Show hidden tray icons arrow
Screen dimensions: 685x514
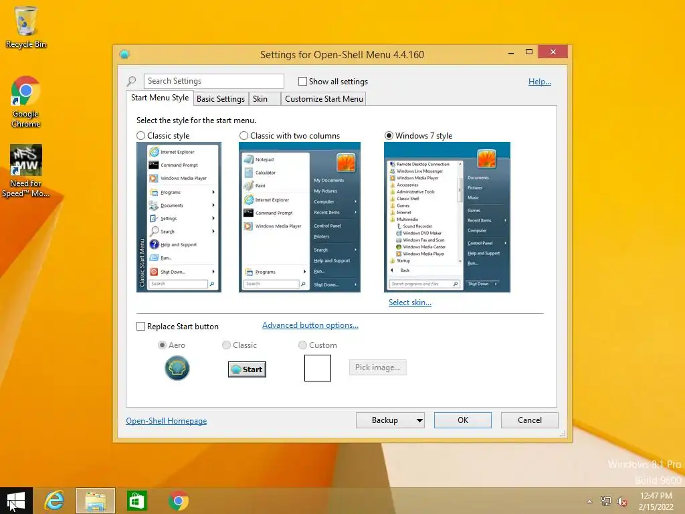[x=590, y=501]
